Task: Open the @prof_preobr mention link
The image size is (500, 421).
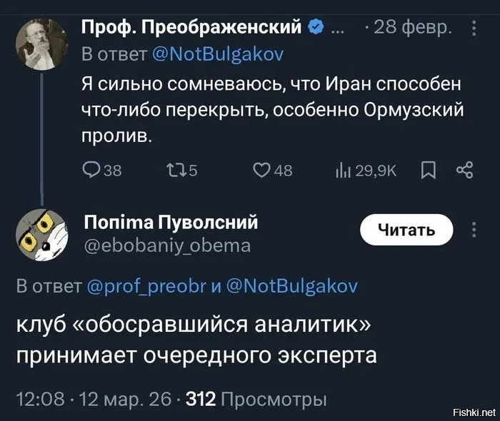Action: point(148,287)
